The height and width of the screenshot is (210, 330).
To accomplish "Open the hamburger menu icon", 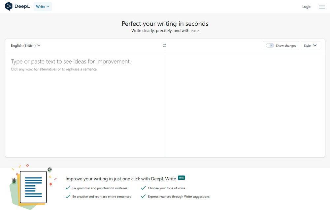I will click(322, 7).
